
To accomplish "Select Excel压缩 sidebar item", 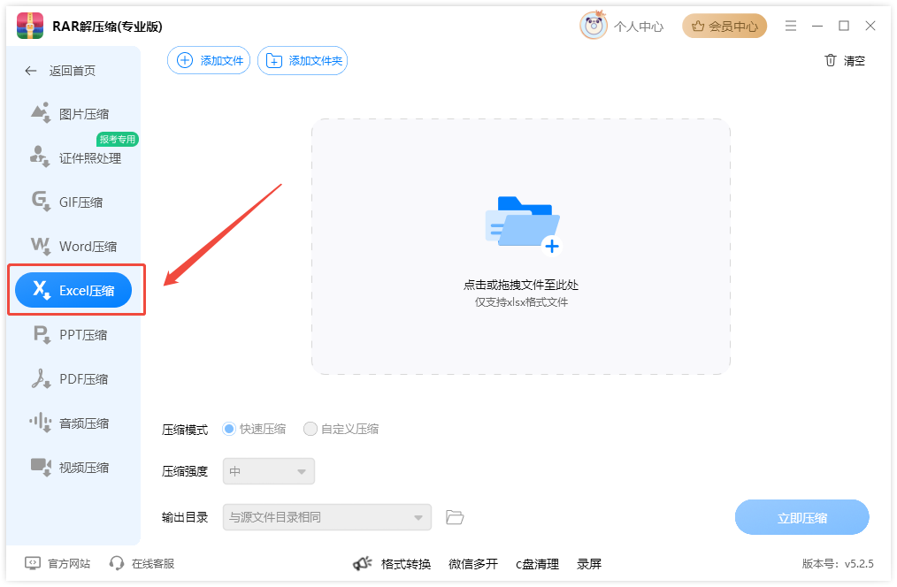I will pos(73,290).
